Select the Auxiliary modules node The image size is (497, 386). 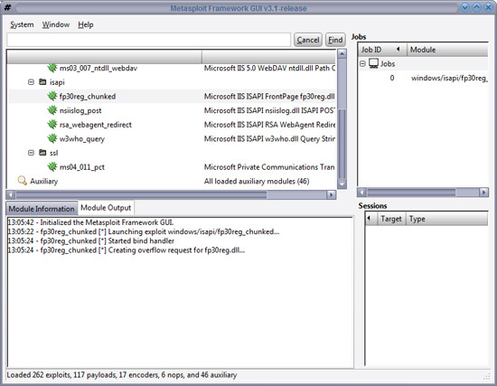(x=43, y=181)
